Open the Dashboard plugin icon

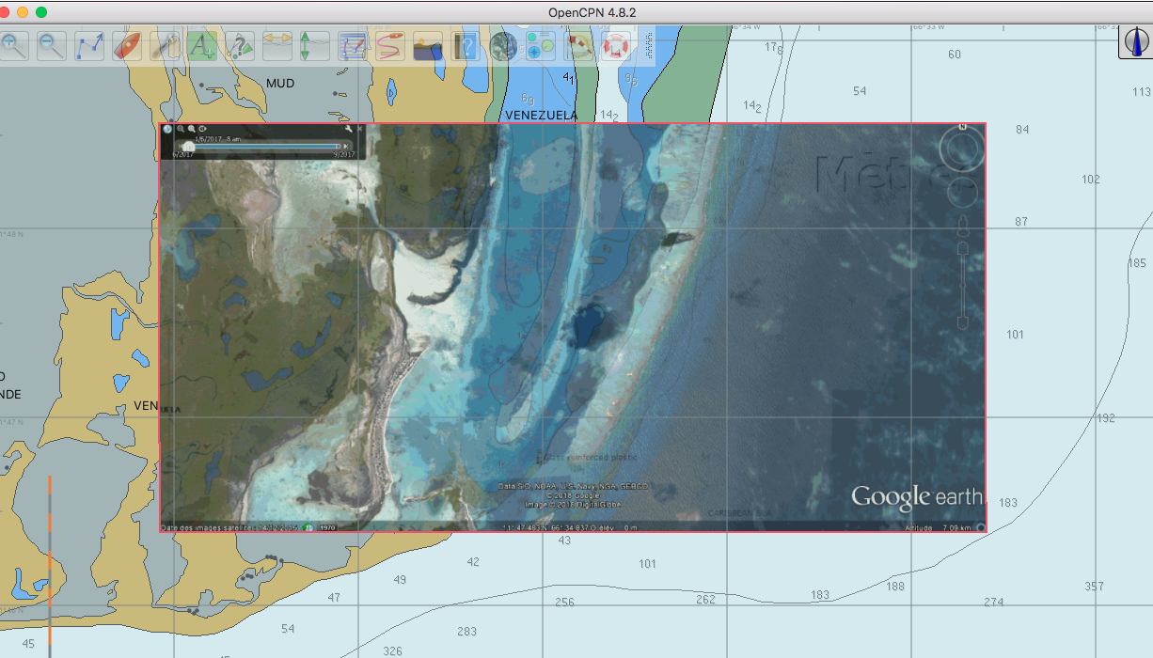541,46
